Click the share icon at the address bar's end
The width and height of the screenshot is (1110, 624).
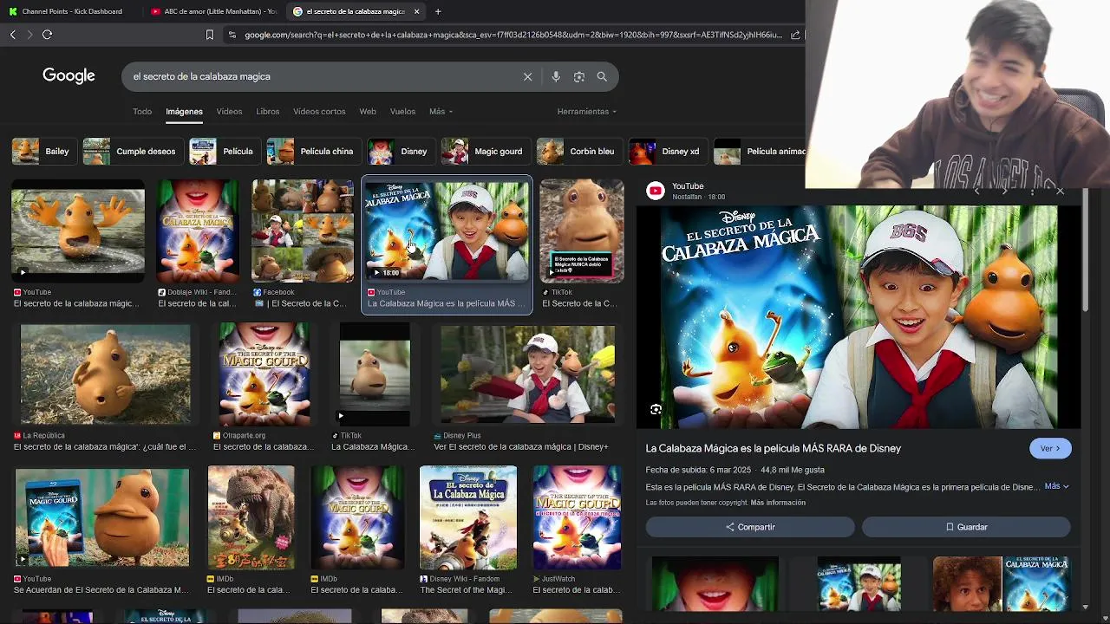(x=795, y=35)
